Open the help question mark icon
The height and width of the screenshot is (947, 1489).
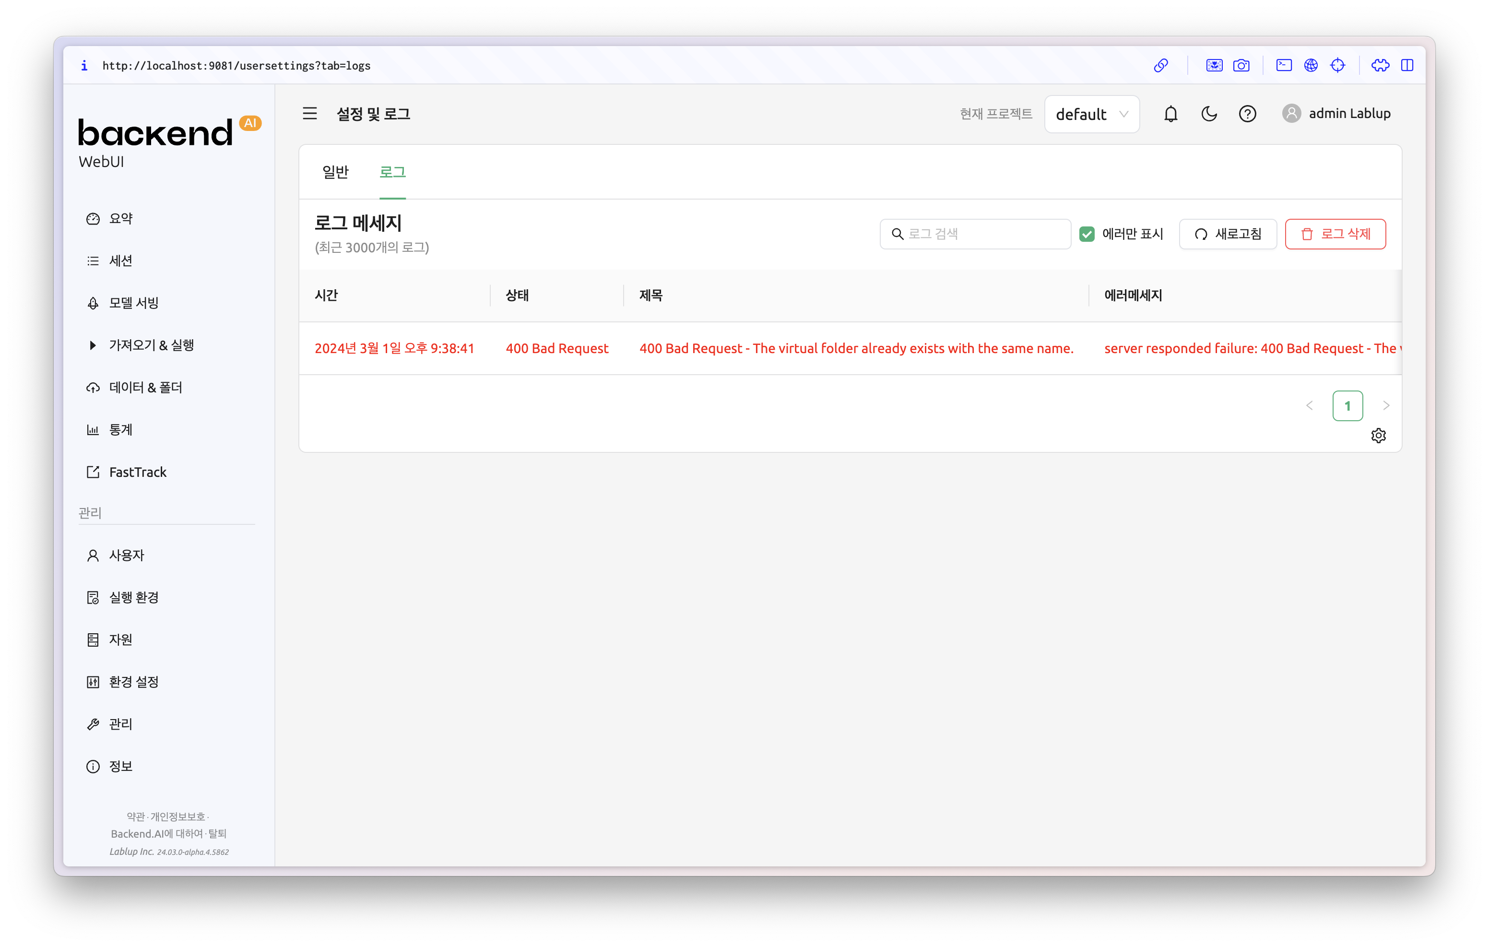[1247, 114]
